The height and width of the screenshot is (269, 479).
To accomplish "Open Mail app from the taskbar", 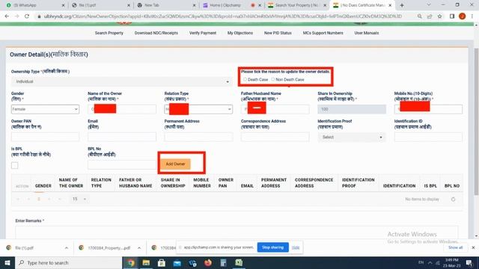I will pos(177,262).
